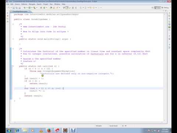Switch to the Debug perspective
The height and width of the screenshot is (133, 177).
pos(165,8)
